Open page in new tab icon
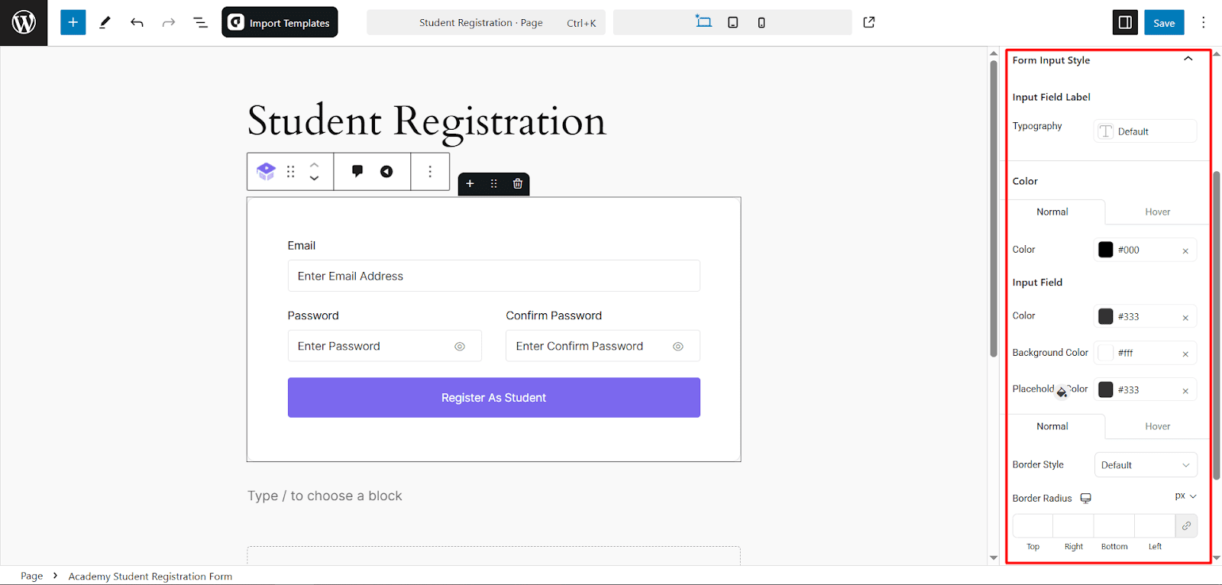 869,22
